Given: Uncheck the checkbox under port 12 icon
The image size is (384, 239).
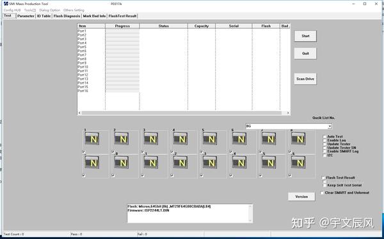Looking at the screenshot, I should (172, 175).
